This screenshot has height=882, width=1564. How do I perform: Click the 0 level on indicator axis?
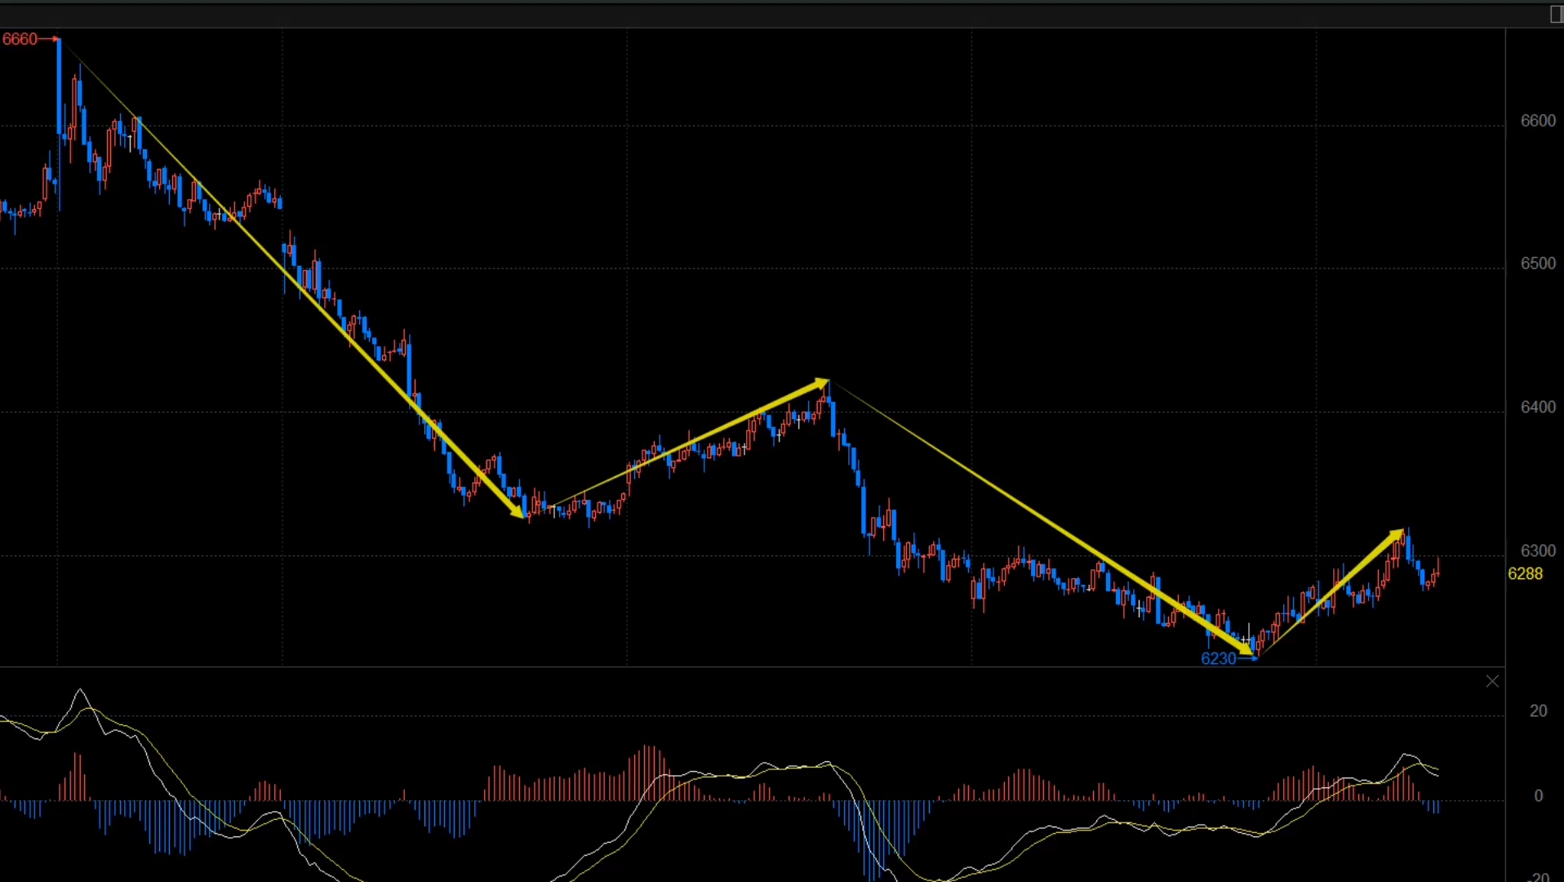(1539, 795)
